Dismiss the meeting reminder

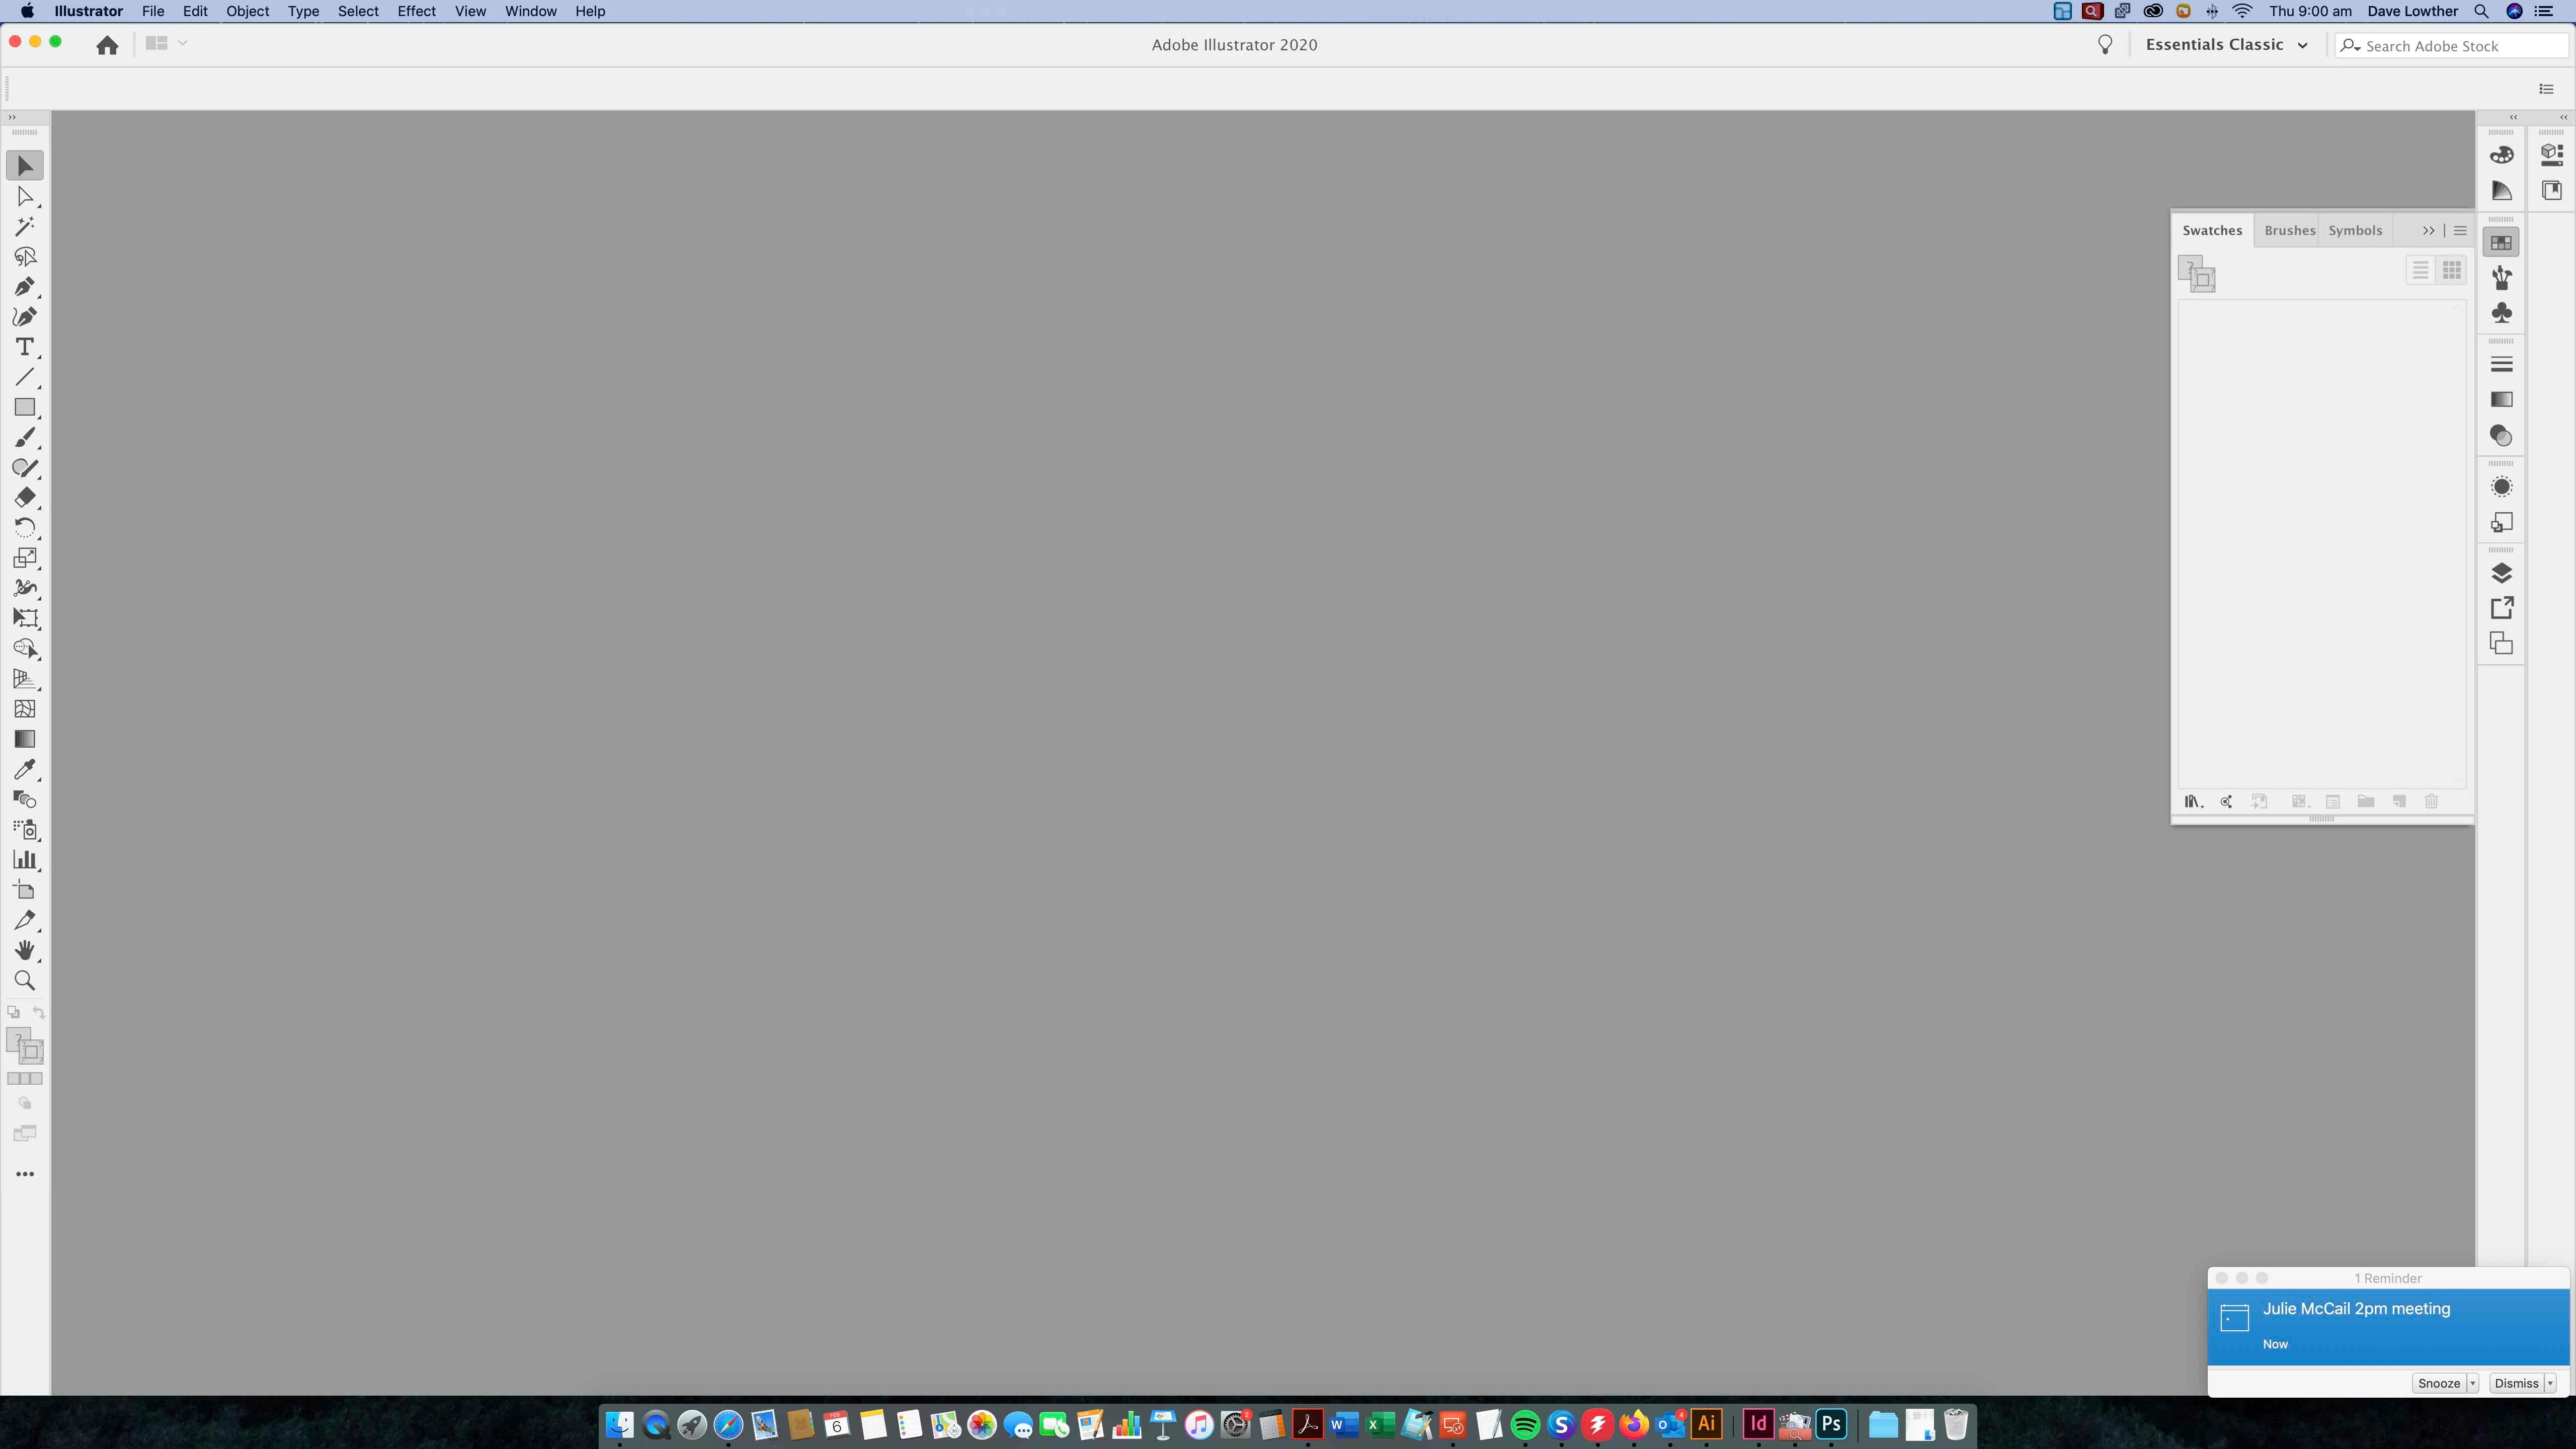pyautogui.click(x=2516, y=1383)
